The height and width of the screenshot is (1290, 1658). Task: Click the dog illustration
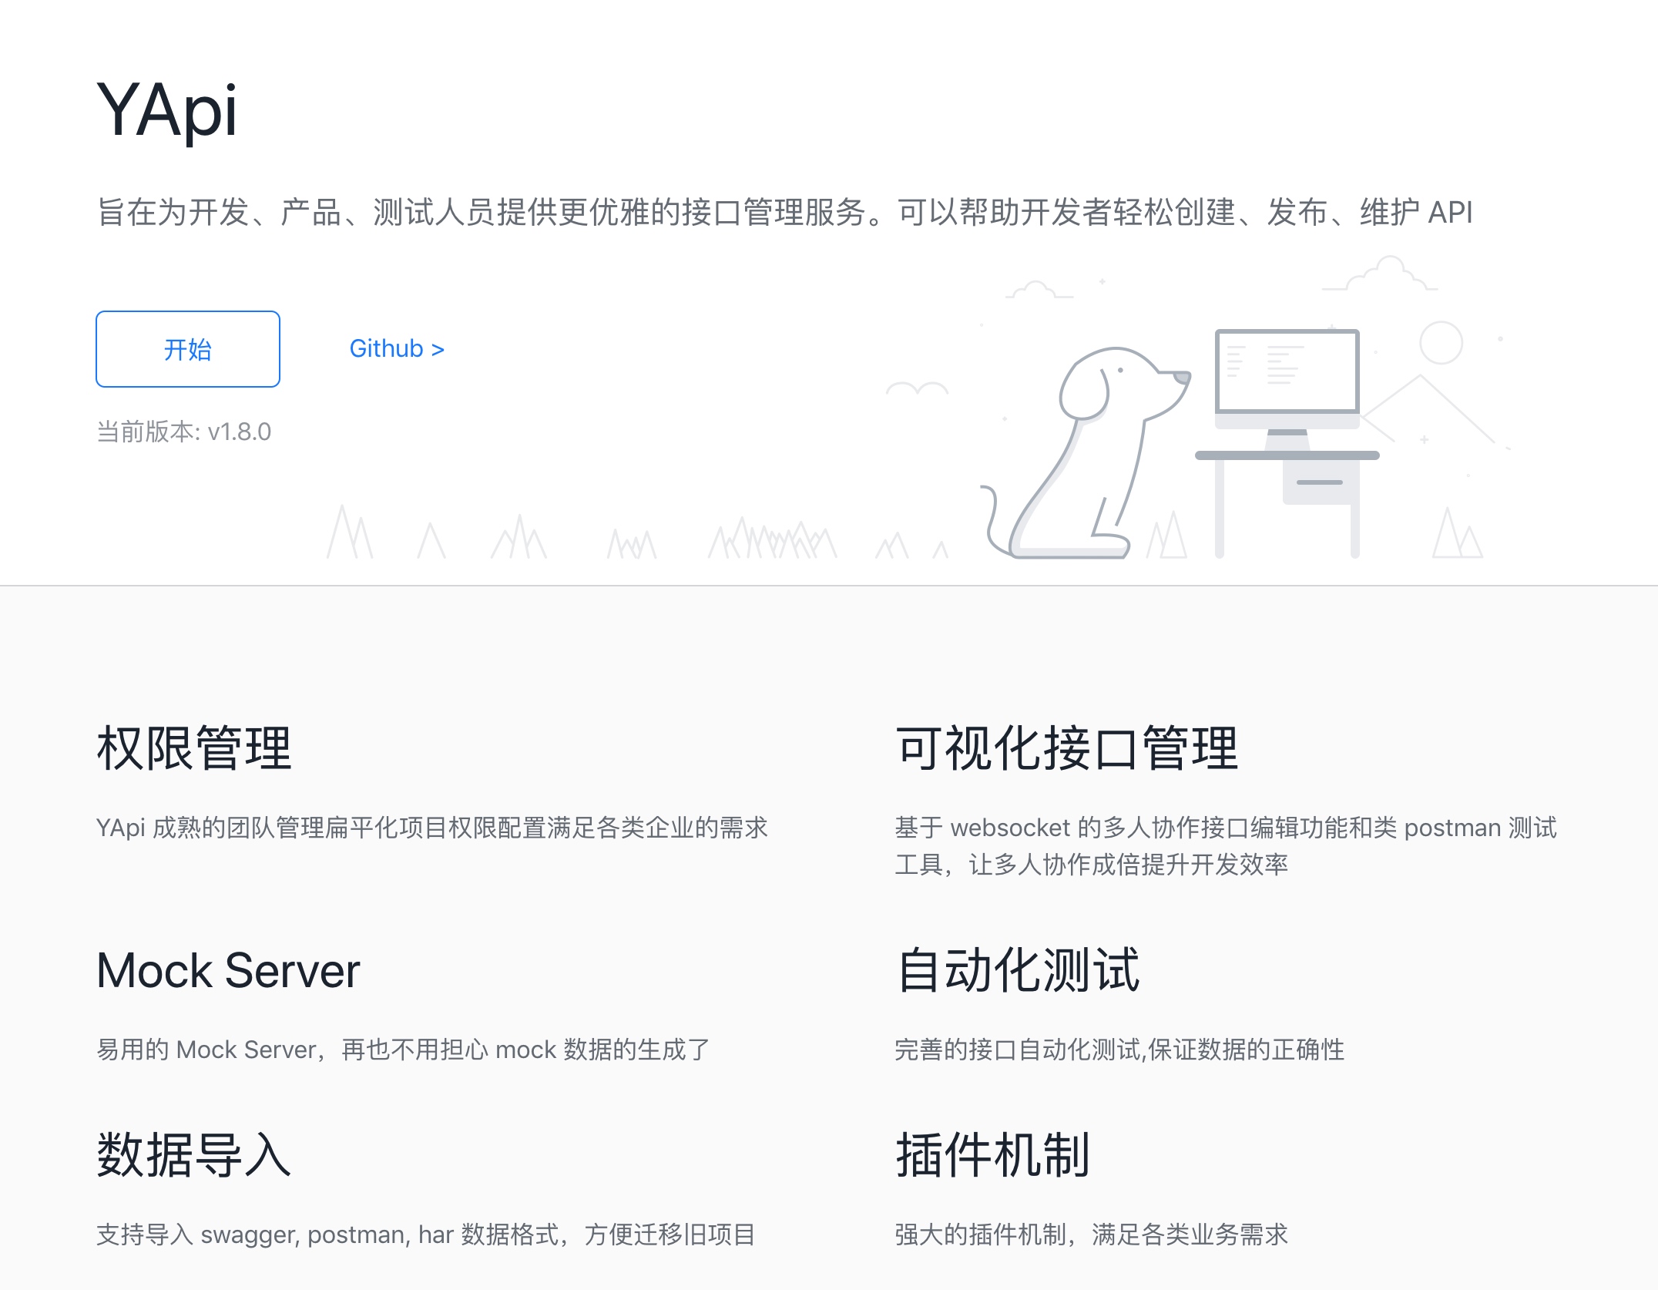coord(1094,455)
